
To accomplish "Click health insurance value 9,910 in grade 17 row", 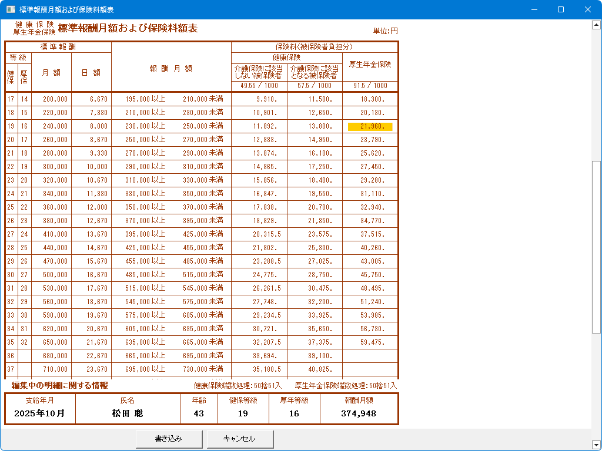I will pos(259,100).
